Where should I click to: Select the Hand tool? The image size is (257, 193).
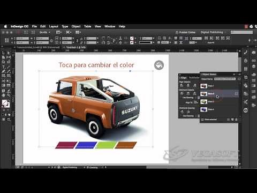3,95
